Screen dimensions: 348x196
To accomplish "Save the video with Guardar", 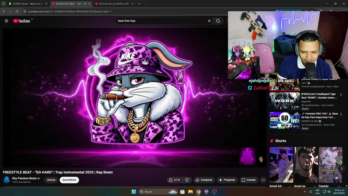I will point(249,180).
